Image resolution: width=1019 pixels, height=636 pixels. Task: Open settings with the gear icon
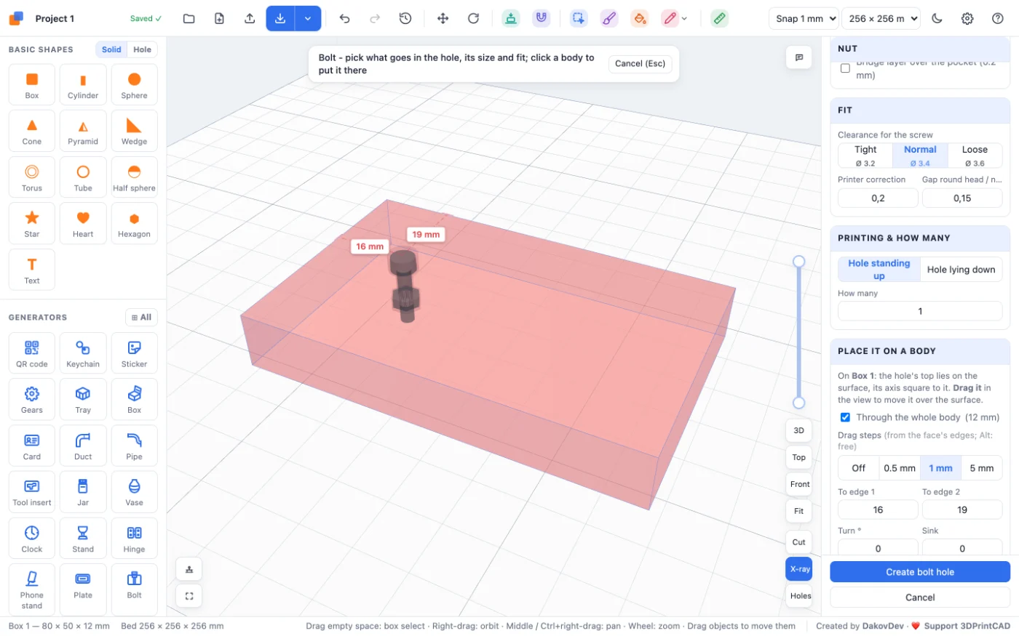[x=967, y=19]
